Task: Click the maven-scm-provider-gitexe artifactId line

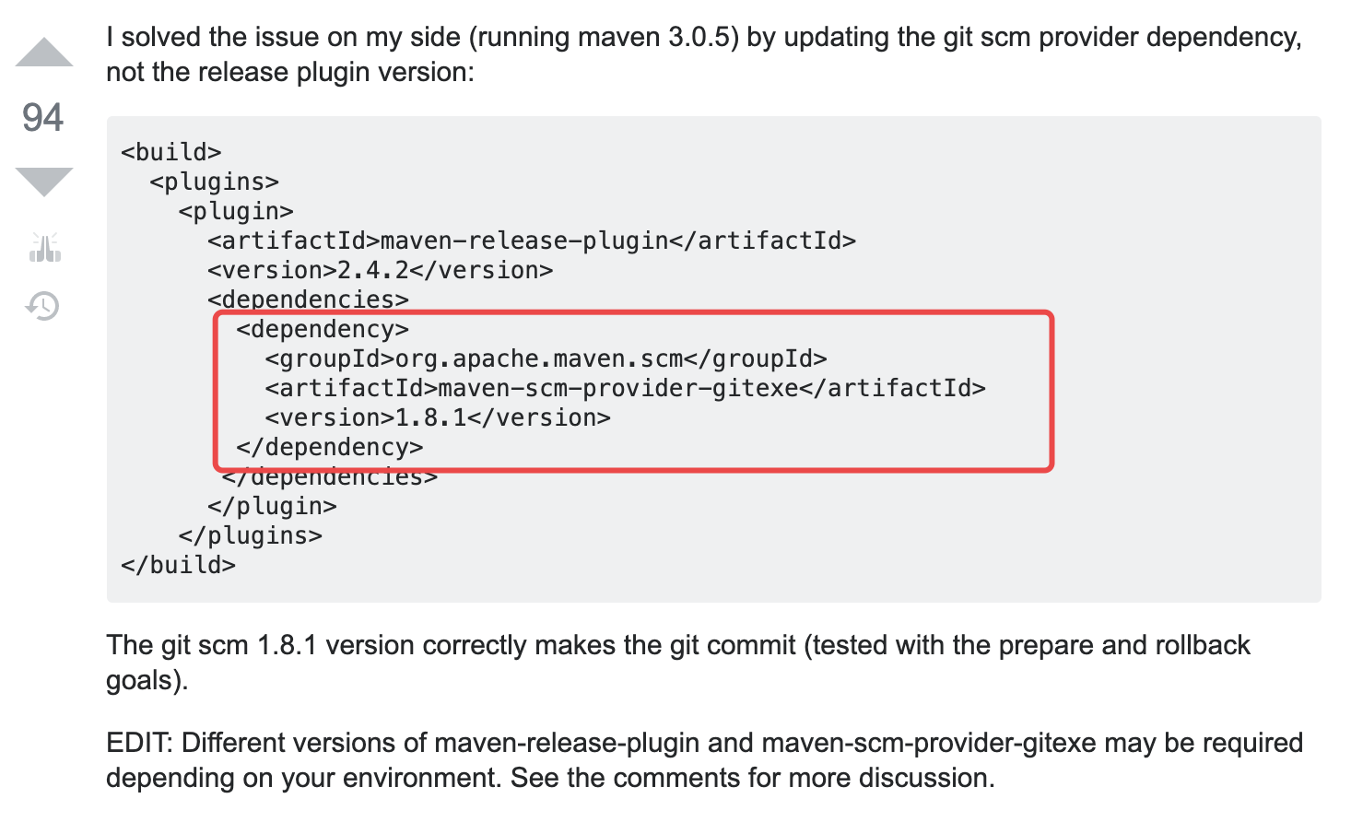Action: click(x=625, y=388)
